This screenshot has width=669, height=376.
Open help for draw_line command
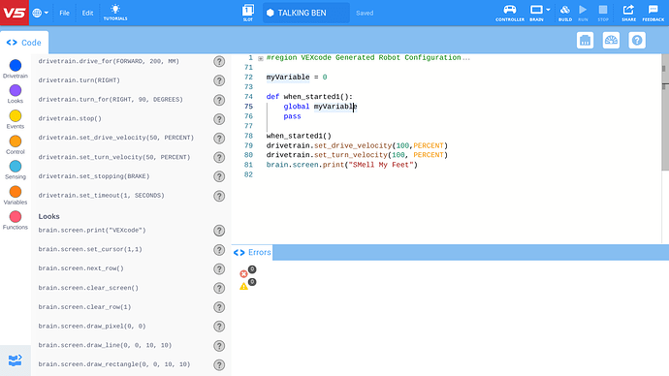(219, 346)
